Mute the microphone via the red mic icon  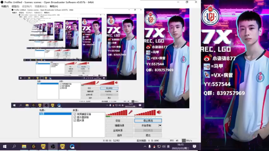pos(130,112)
